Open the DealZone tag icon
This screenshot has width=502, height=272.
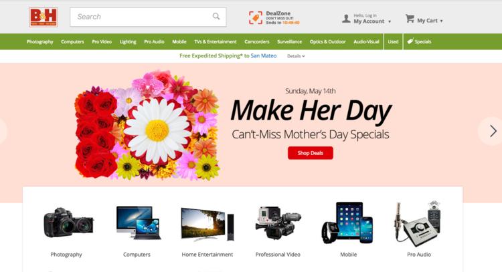coord(256,17)
